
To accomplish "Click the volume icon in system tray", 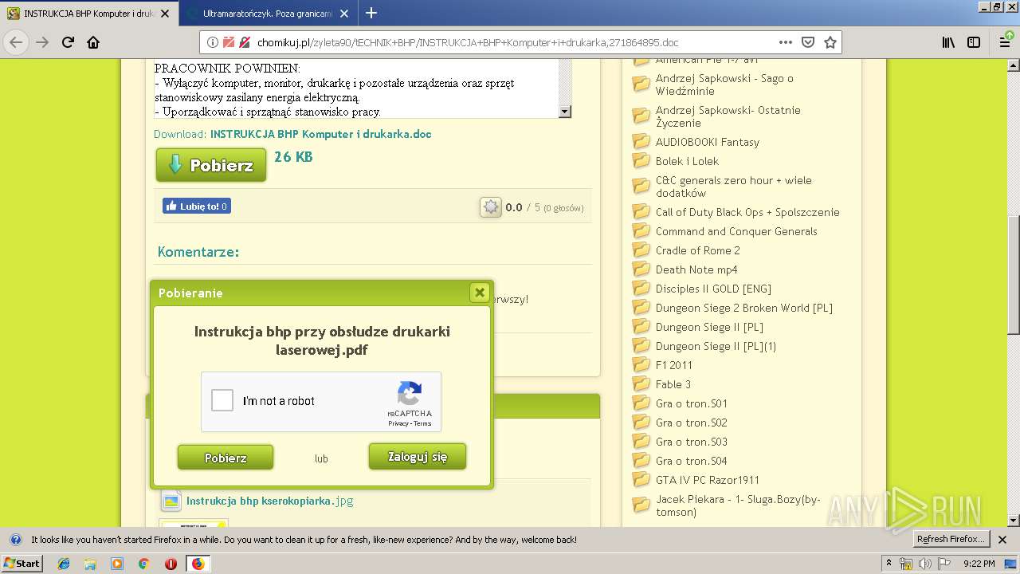I will [924, 564].
